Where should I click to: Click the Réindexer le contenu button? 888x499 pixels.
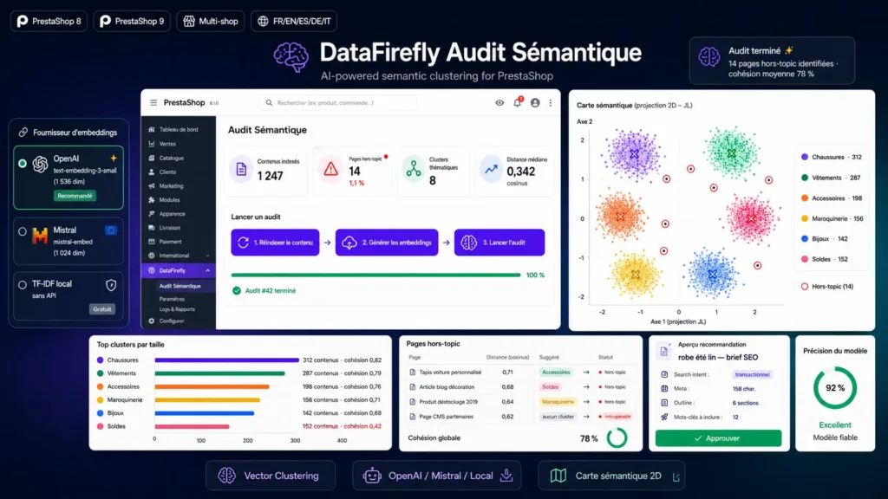pyautogui.click(x=275, y=243)
